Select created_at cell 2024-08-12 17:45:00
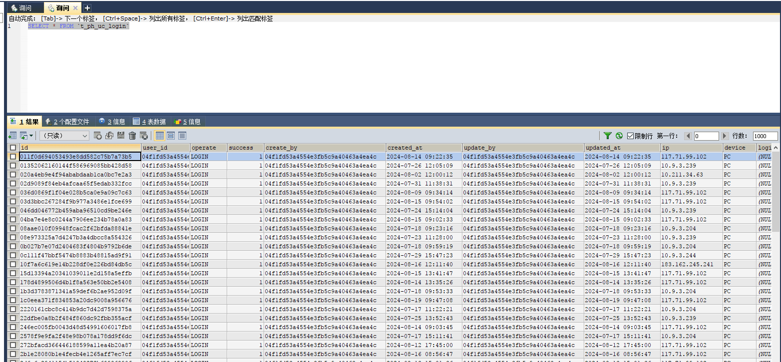781x362 pixels. click(424, 345)
